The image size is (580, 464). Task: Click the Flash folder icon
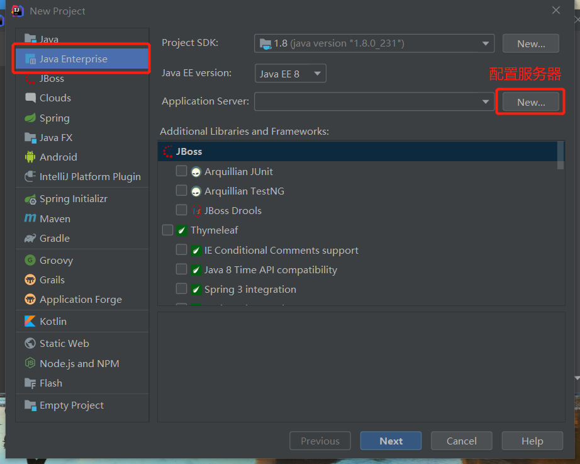(x=30, y=383)
